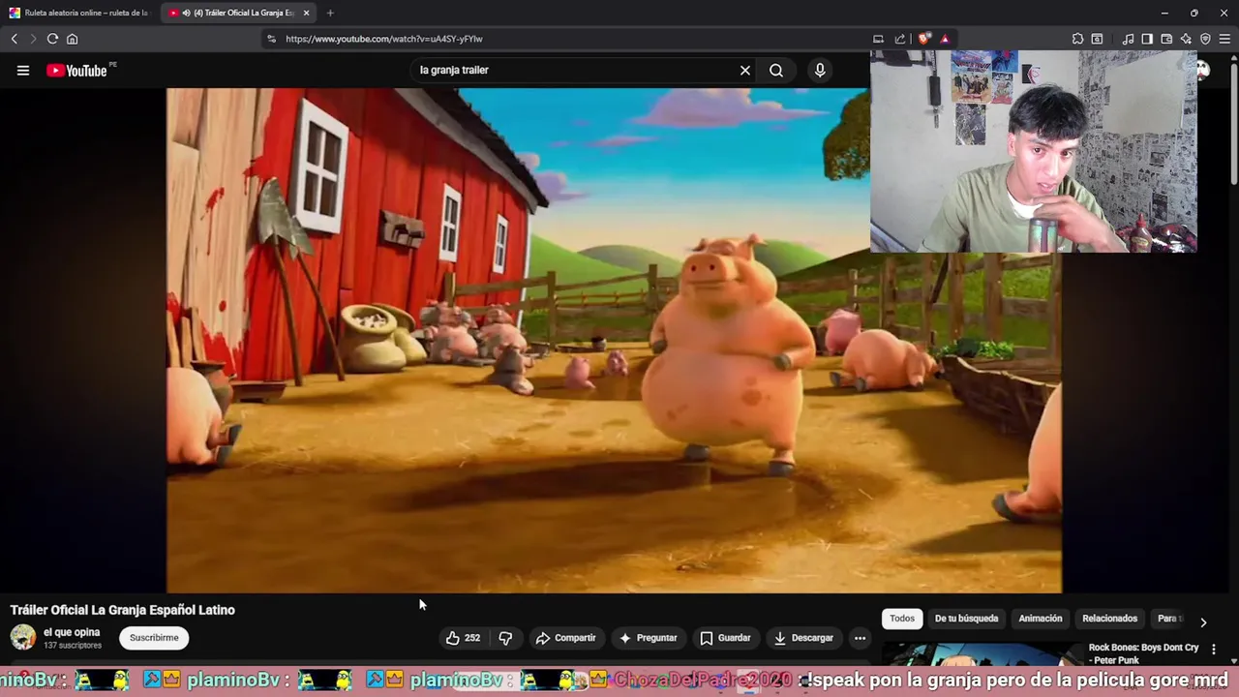Click the YouTube account avatar

tap(1203, 70)
